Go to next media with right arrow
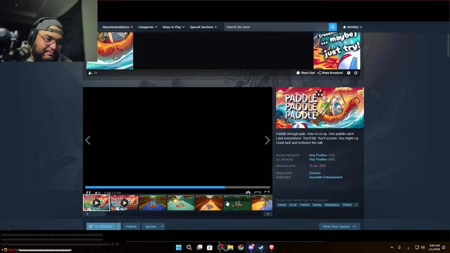450x253 pixels. click(267, 140)
